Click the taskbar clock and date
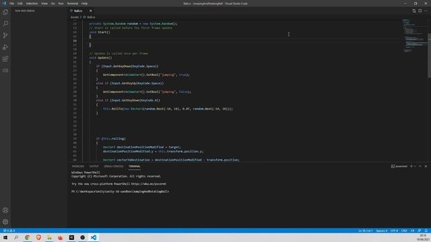The width and height of the screenshot is (431, 242). click(x=423, y=237)
